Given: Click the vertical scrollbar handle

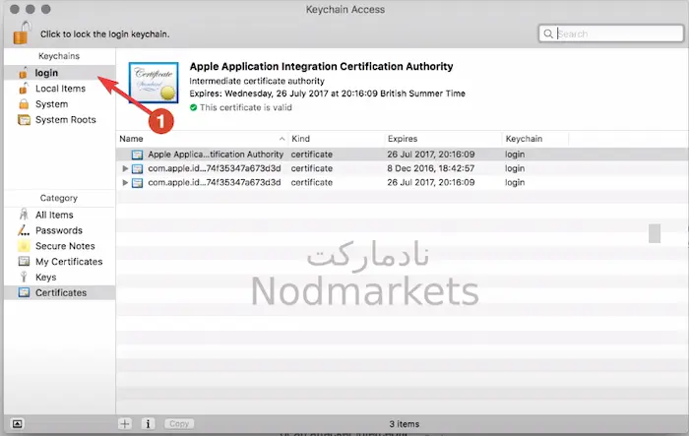Looking at the screenshot, I should pyautogui.click(x=655, y=233).
